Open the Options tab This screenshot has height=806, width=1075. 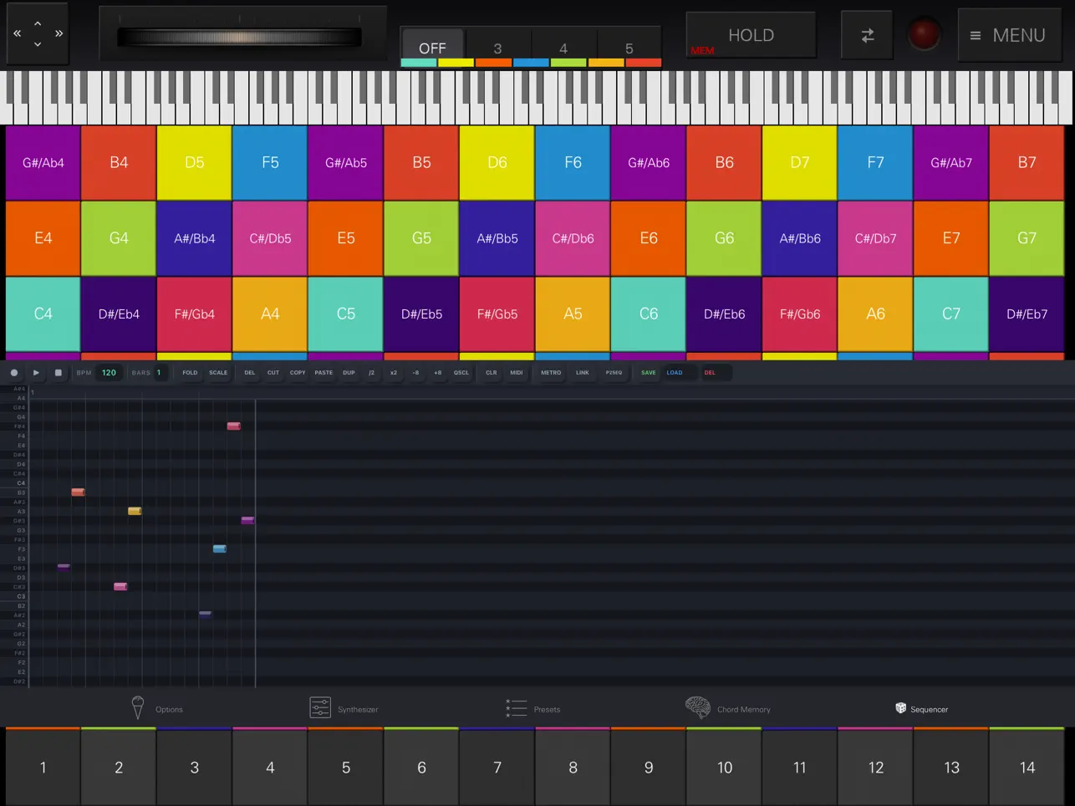click(156, 709)
